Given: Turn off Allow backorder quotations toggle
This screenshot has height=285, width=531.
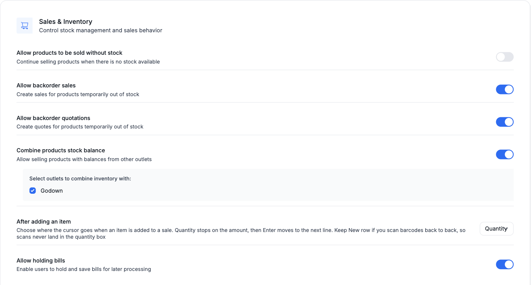Looking at the screenshot, I should (505, 122).
